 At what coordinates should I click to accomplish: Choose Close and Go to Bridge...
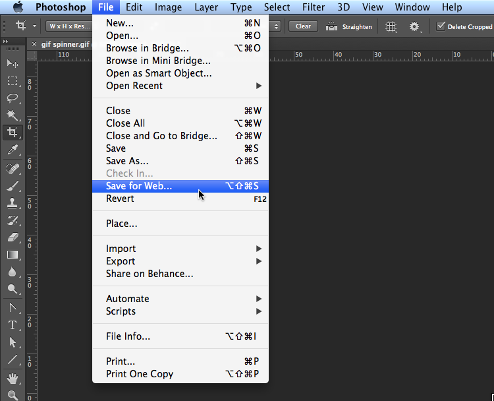180,136
